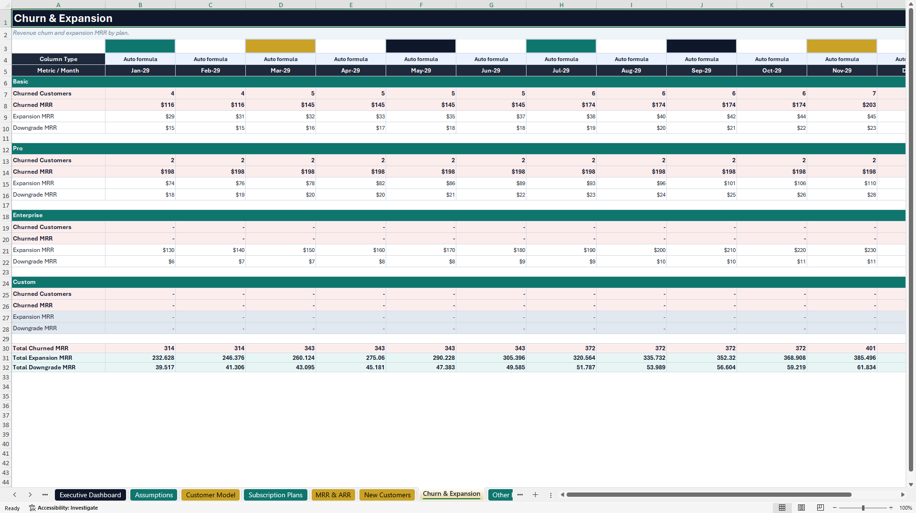
Task: Show more sheet tabs ellipsis after Other
Action: [x=520, y=495]
